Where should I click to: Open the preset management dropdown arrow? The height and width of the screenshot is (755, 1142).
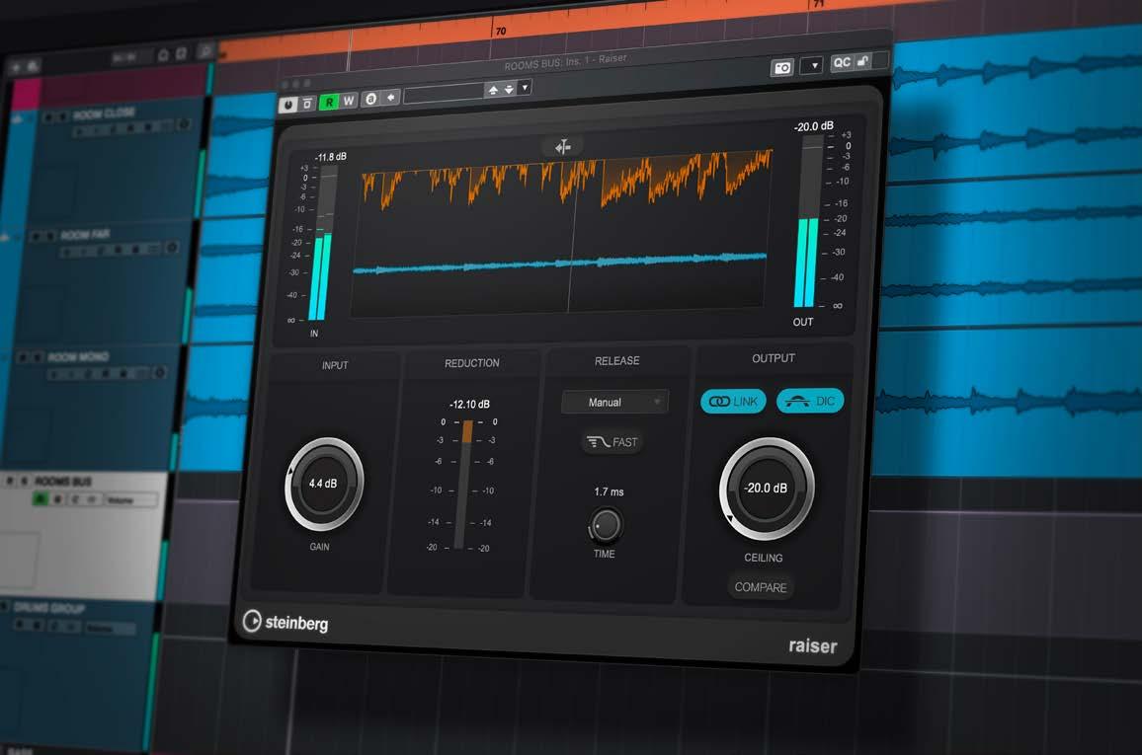tap(525, 87)
